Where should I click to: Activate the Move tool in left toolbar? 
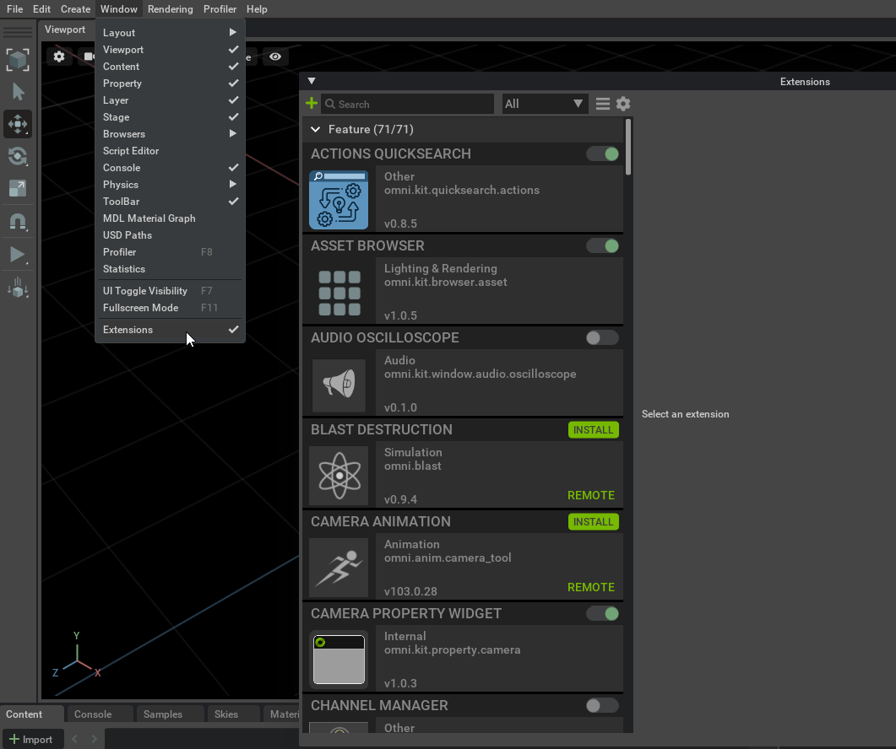coord(18,124)
